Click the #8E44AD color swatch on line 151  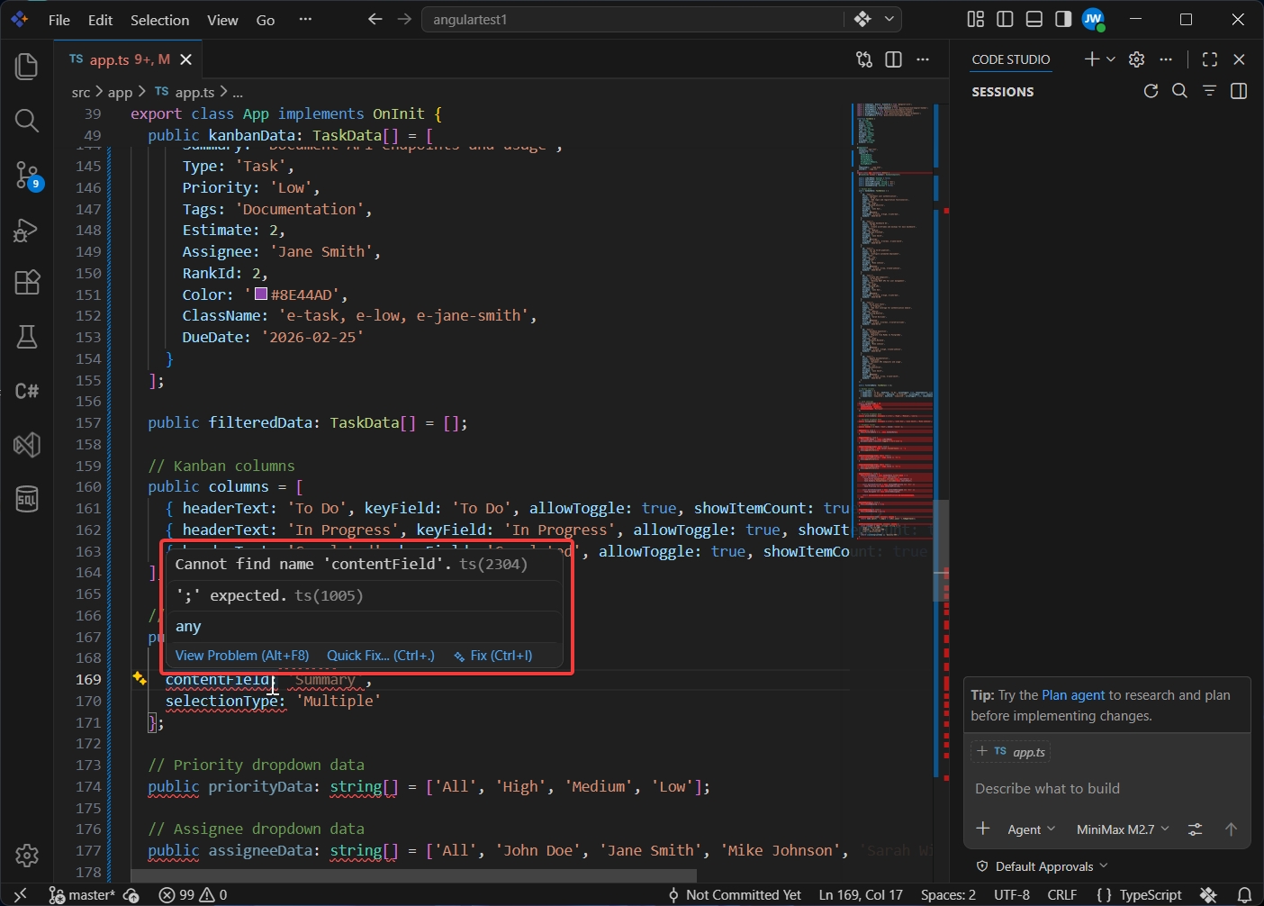[x=261, y=294]
